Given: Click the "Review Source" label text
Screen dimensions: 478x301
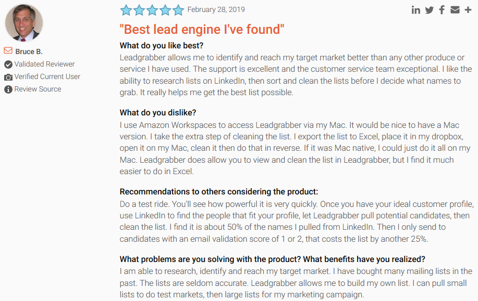Looking at the screenshot, I should click(38, 89).
